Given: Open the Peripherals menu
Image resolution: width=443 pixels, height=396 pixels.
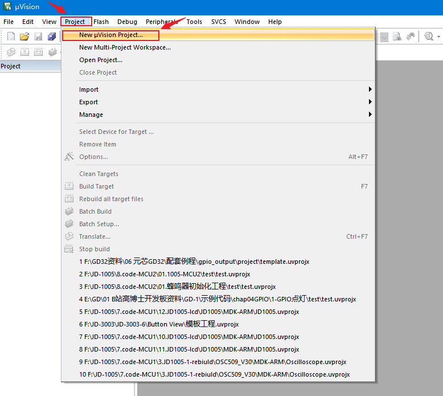Looking at the screenshot, I should [162, 22].
